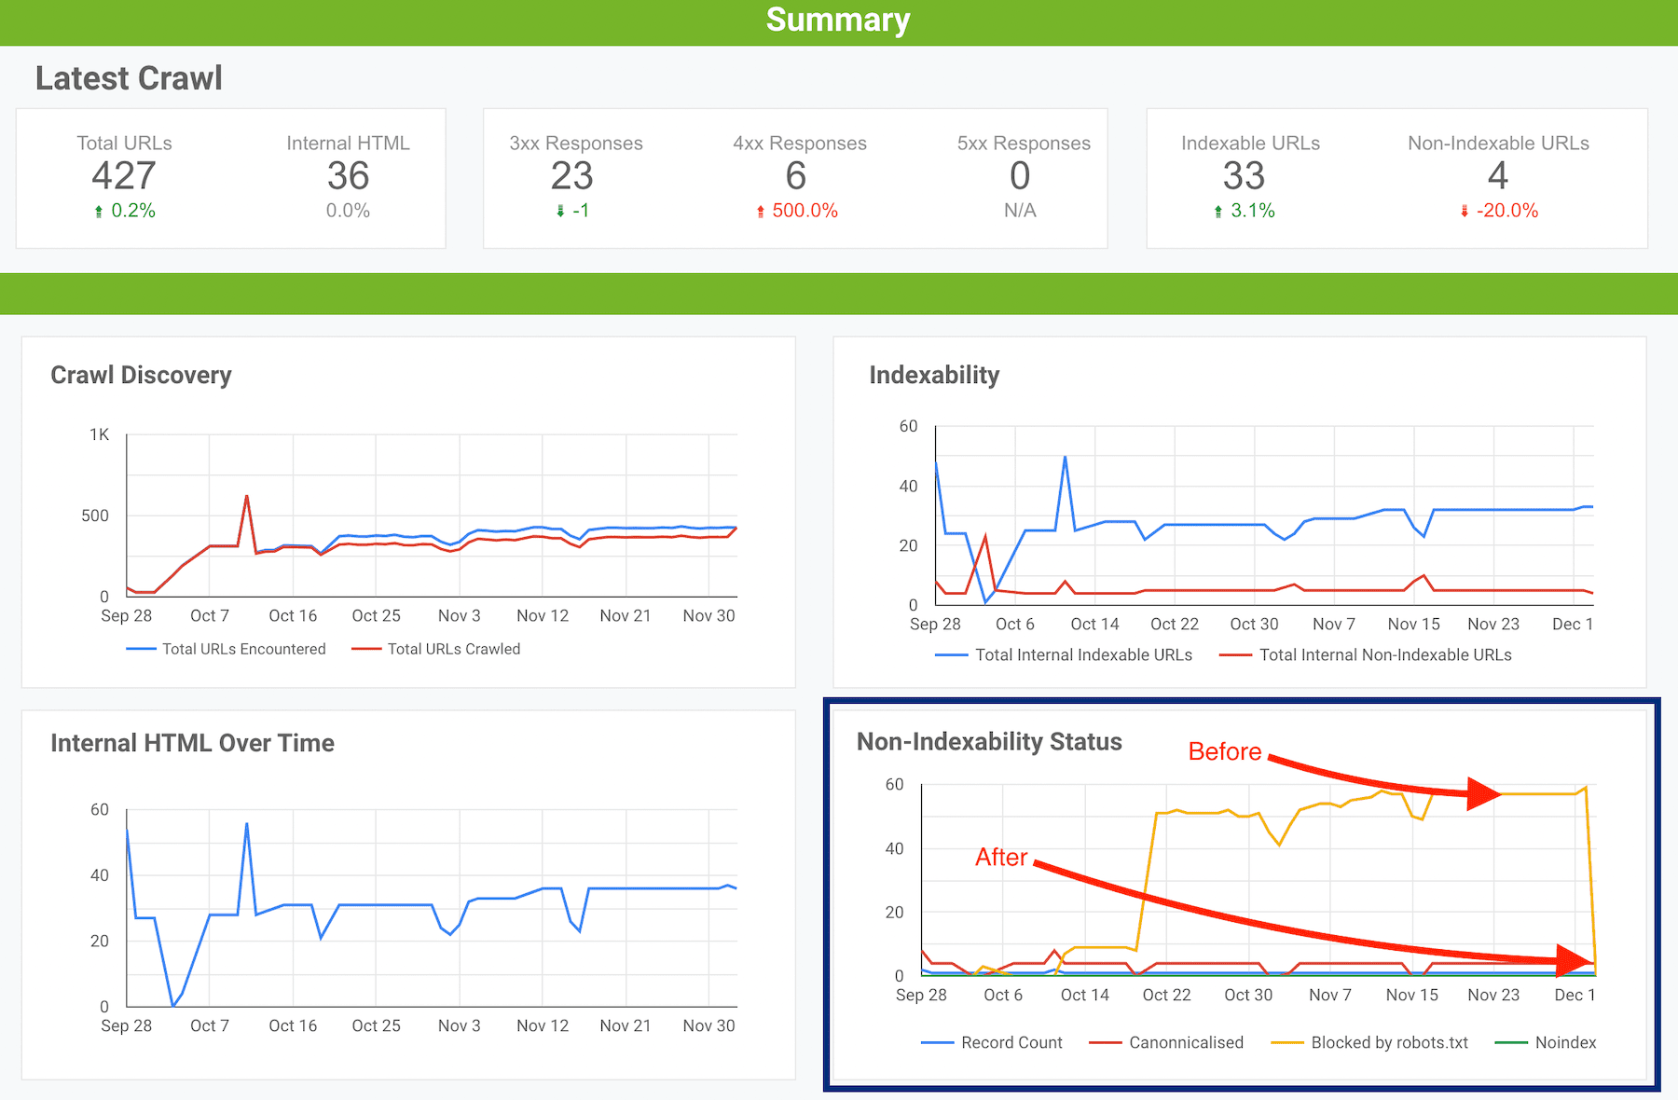Click the N/A label under 5xx Responses
The width and height of the screenshot is (1678, 1100).
1020,211
